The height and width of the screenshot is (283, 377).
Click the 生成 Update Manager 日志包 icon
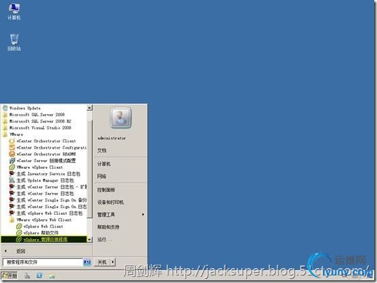coord(12,180)
